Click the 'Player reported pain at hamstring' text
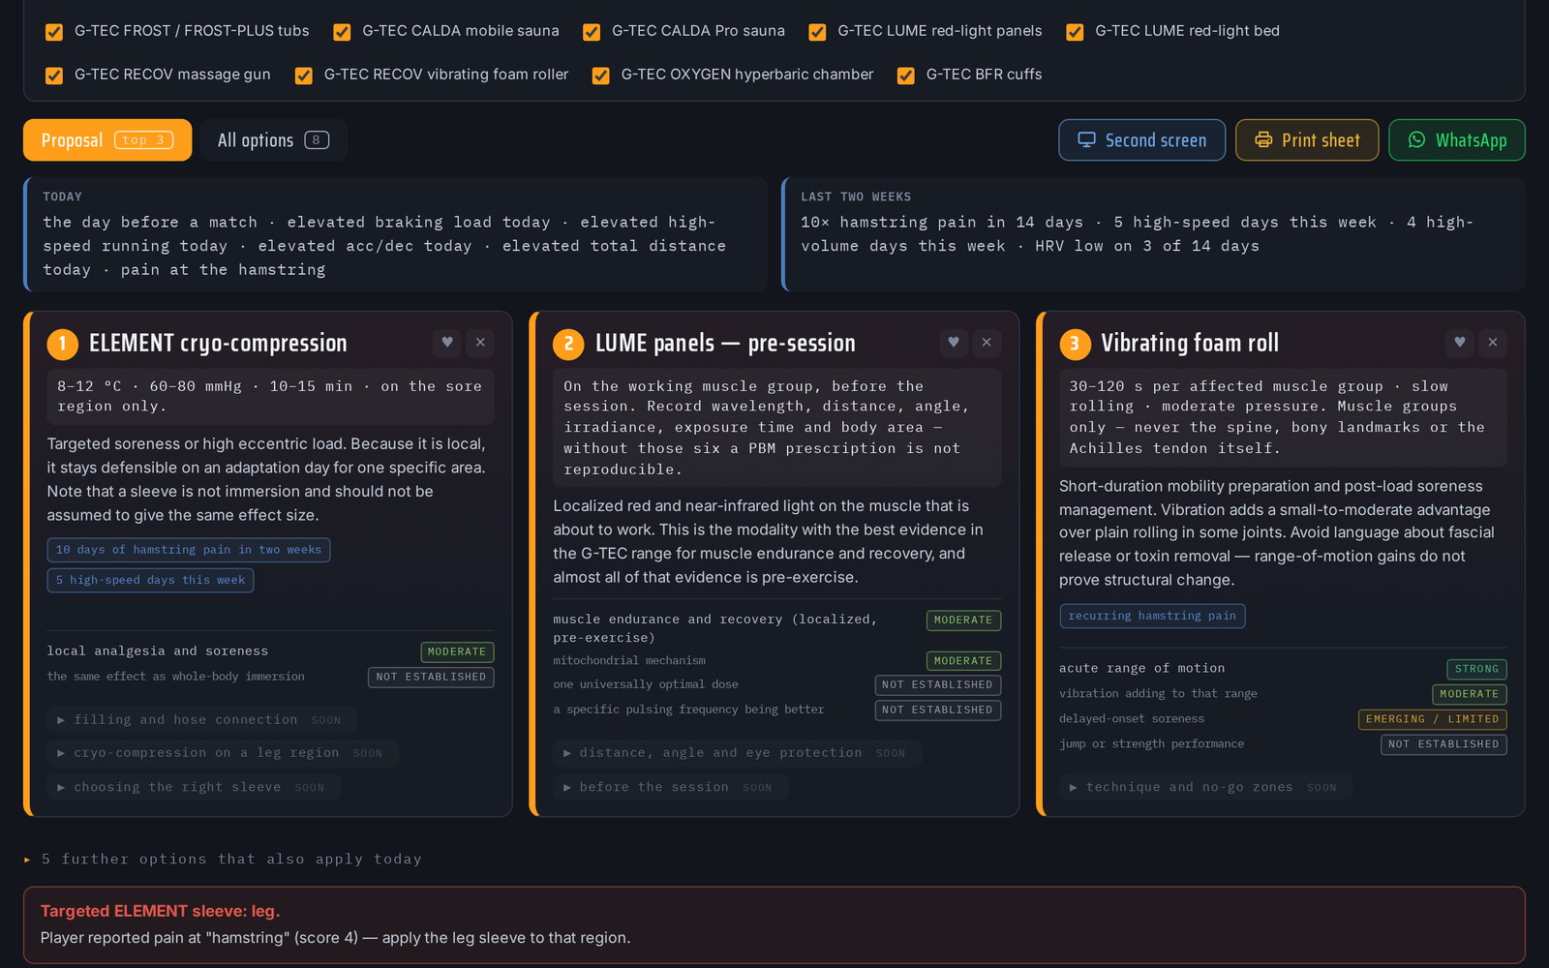This screenshot has width=1549, height=968. [335, 937]
